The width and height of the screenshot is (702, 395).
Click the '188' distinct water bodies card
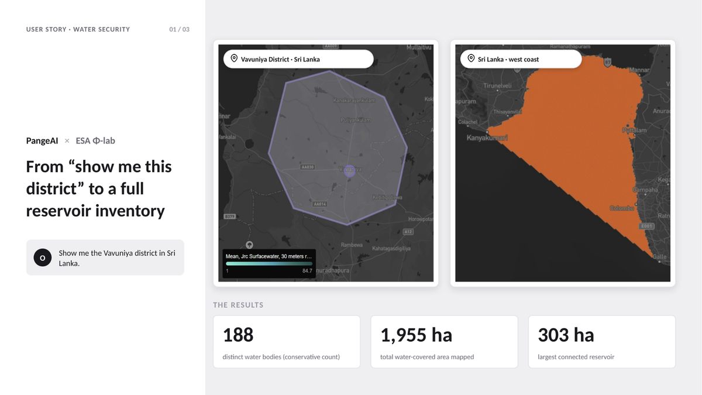click(x=287, y=342)
